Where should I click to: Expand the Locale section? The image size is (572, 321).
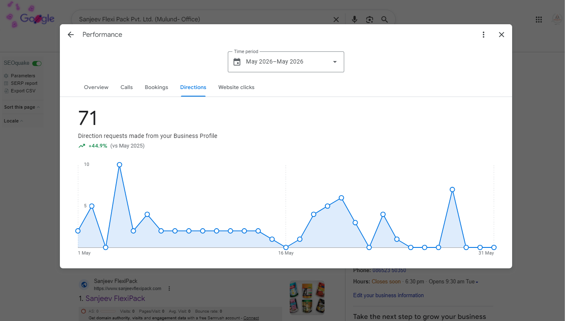point(13,121)
